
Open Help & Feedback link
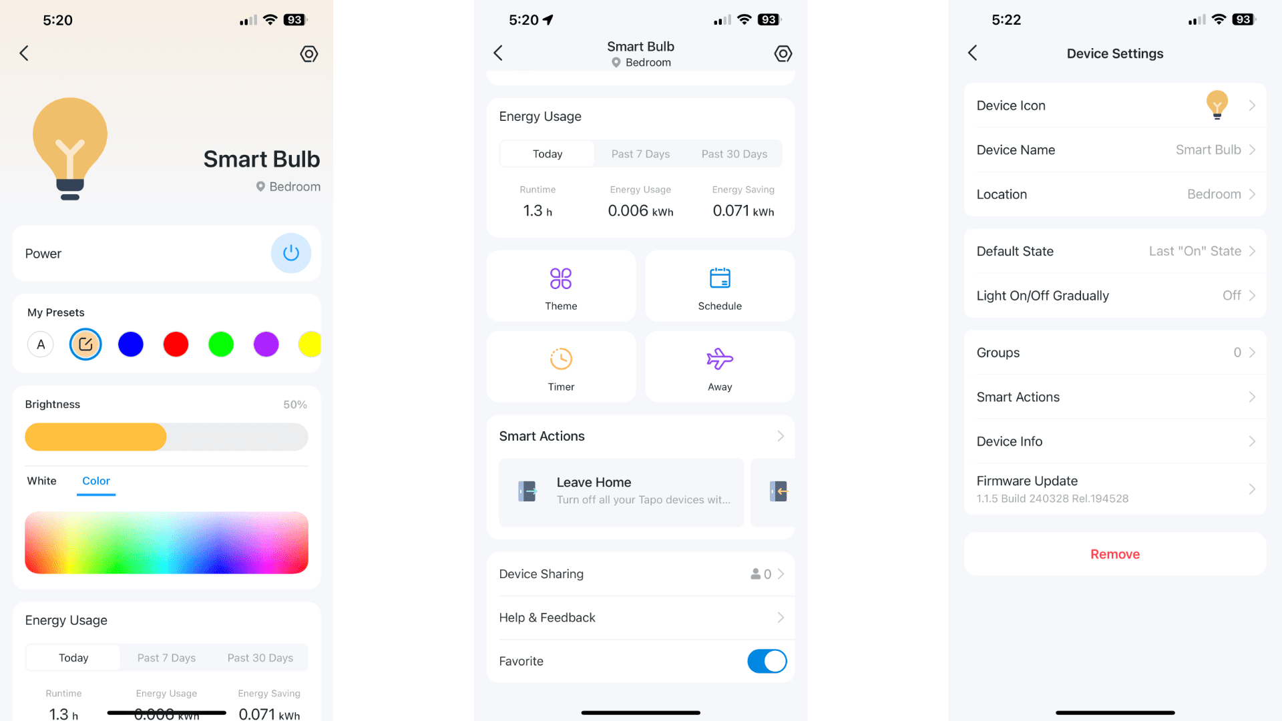[641, 617]
